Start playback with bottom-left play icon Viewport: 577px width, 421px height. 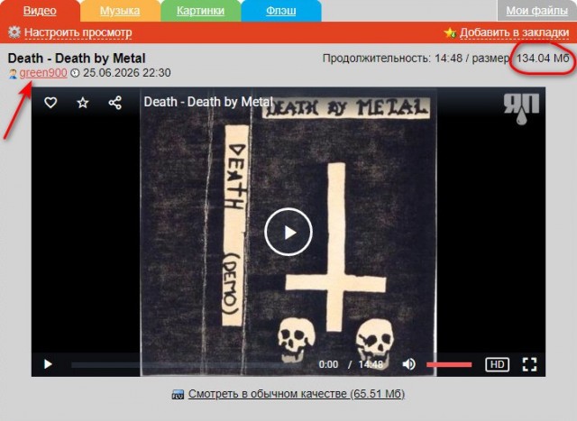pyautogui.click(x=48, y=364)
